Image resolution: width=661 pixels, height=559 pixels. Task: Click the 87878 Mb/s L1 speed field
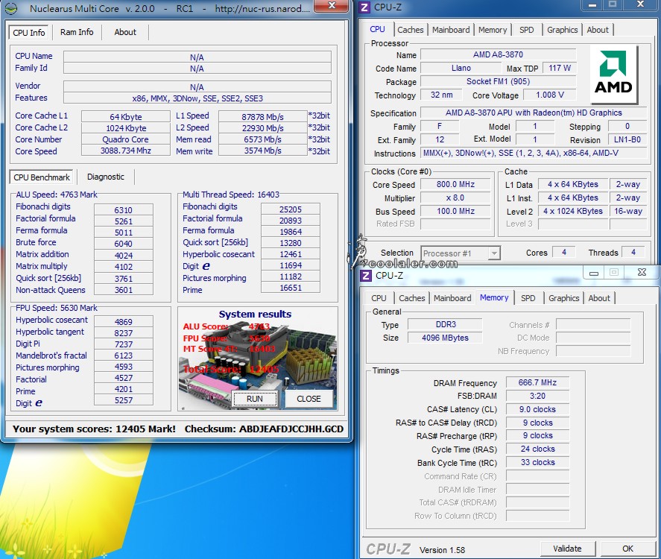[262, 117]
